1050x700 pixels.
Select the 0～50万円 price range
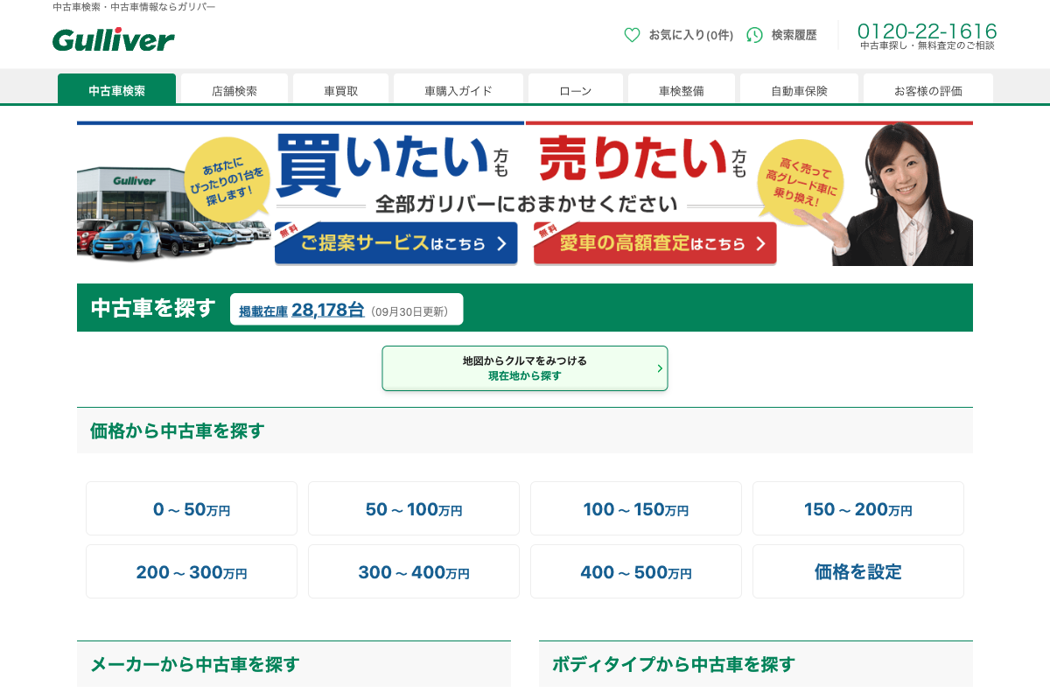coord(192,509)
